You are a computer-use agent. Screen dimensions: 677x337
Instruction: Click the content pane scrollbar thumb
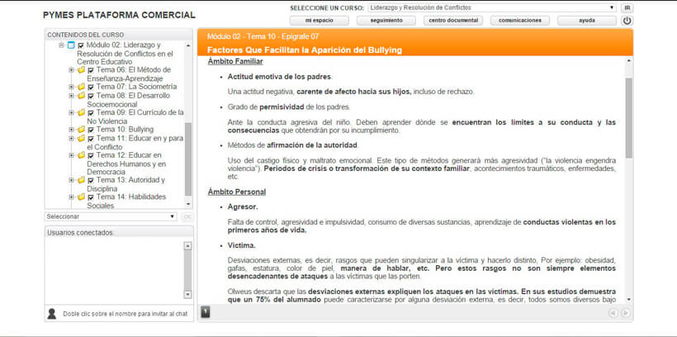click(628, 118)
